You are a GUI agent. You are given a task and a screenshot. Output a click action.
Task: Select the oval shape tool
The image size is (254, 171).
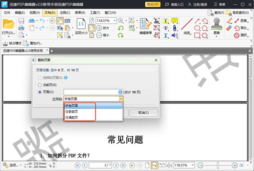click(x=197, y=28)
